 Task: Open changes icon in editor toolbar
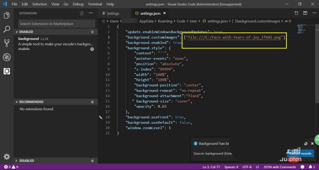pyautogui.click(x=296, y=13)
